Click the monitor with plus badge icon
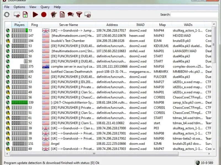This screenshot has width=221, height=165. point(88,15)
